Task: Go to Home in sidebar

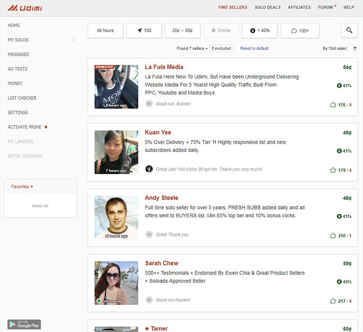Action: pyautogui.click(x=14, y=25)
